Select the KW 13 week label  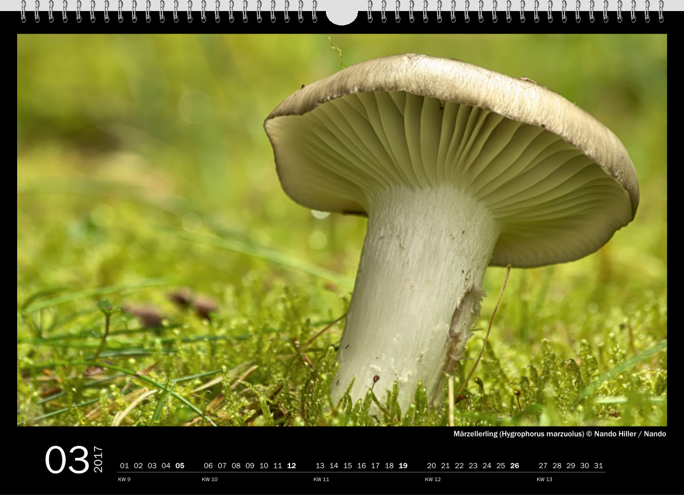[544, 480]
